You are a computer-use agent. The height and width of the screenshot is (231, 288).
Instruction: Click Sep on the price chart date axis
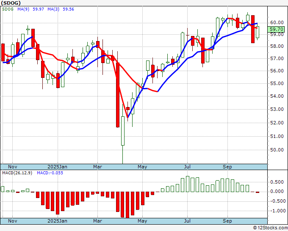tap(227, 167)
